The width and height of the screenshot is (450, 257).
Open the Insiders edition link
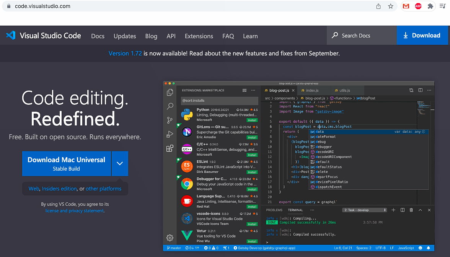59,189
